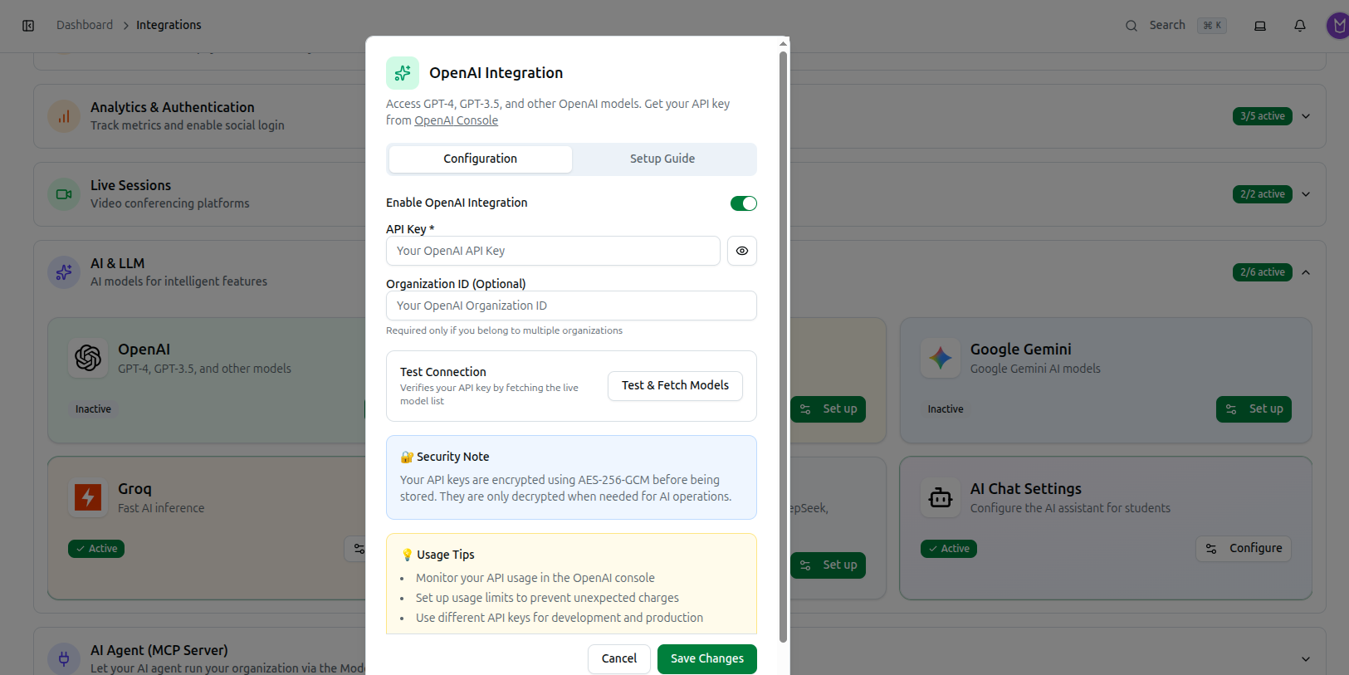Click Google Gemini Inactive status
The image size is (1349, 675).
[x=946, y=409]
